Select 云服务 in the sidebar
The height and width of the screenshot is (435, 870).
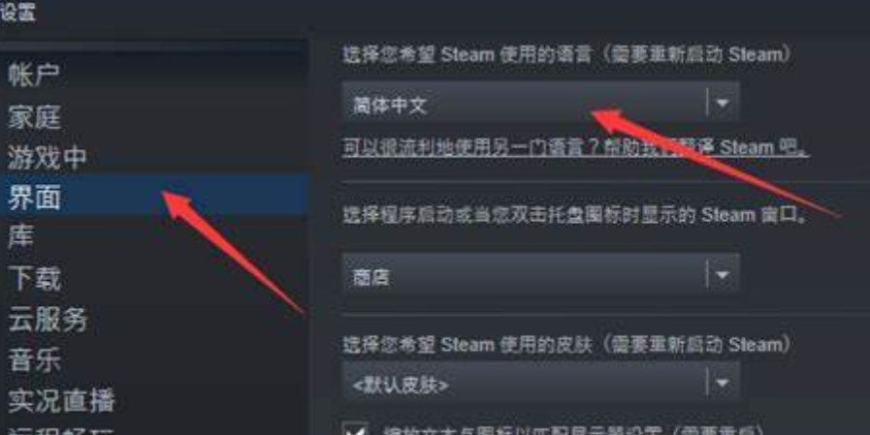(x=48, y=319)
